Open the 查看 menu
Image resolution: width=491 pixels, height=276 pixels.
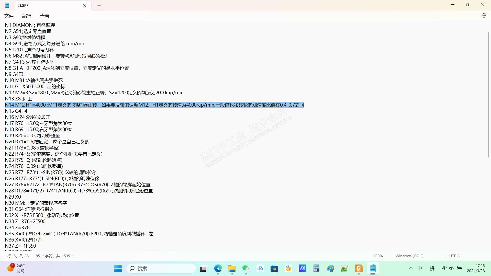coord(44,16)
